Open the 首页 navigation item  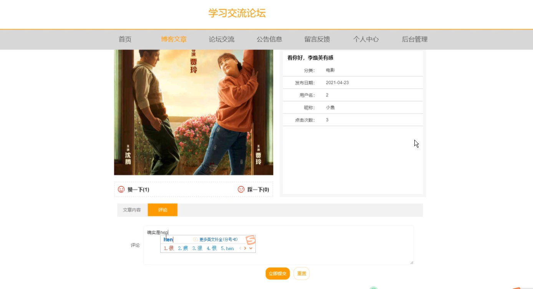click(x=125, y=39)
